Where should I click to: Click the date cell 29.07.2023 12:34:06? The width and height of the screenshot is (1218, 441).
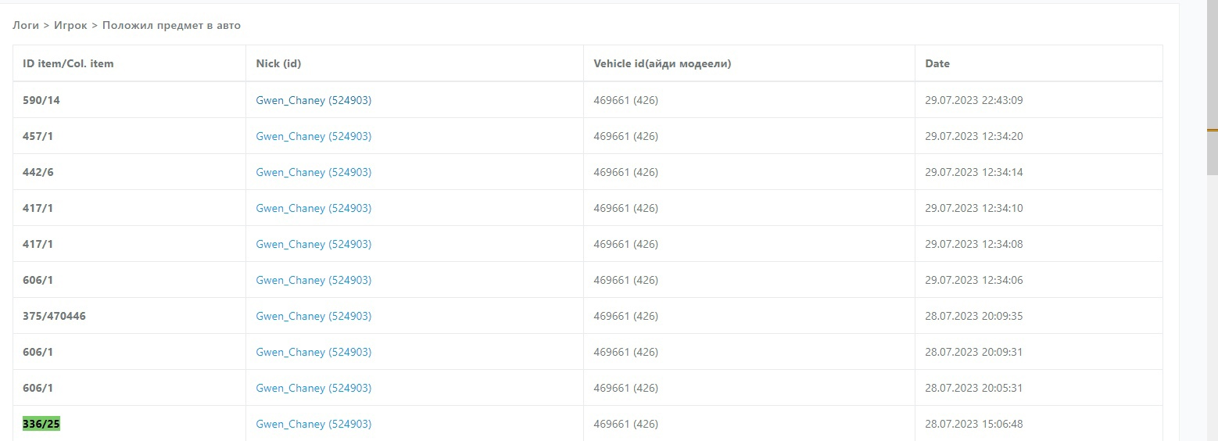pos(973,280)
